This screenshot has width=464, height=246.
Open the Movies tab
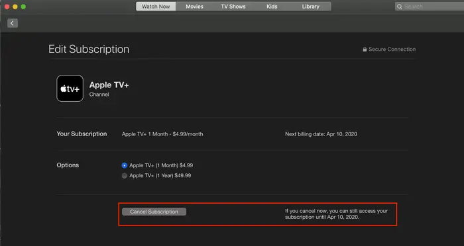tap(194, 7)
